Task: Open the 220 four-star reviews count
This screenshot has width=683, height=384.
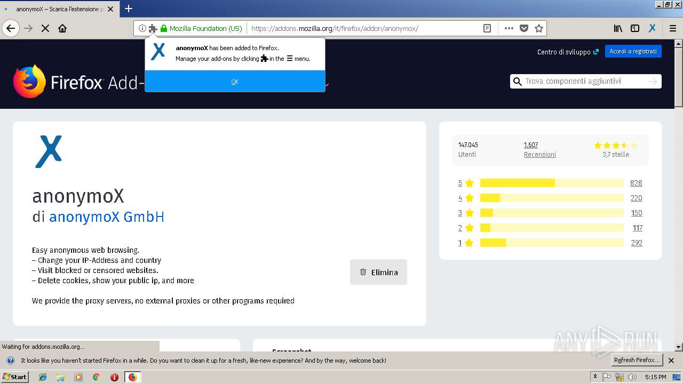Action: click(x=636, y=198)
